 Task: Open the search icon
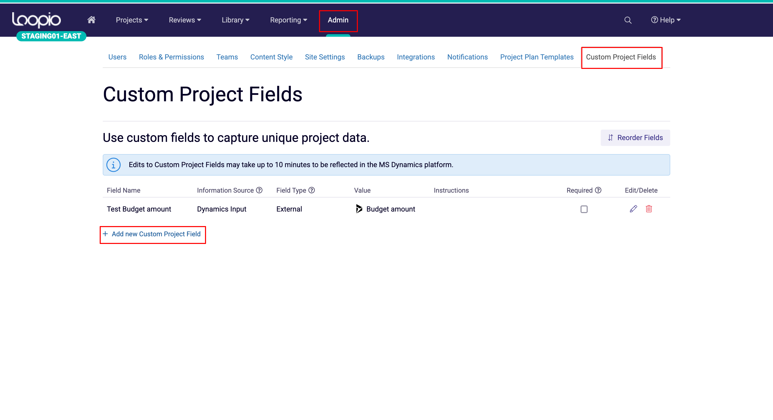(628, 20)
